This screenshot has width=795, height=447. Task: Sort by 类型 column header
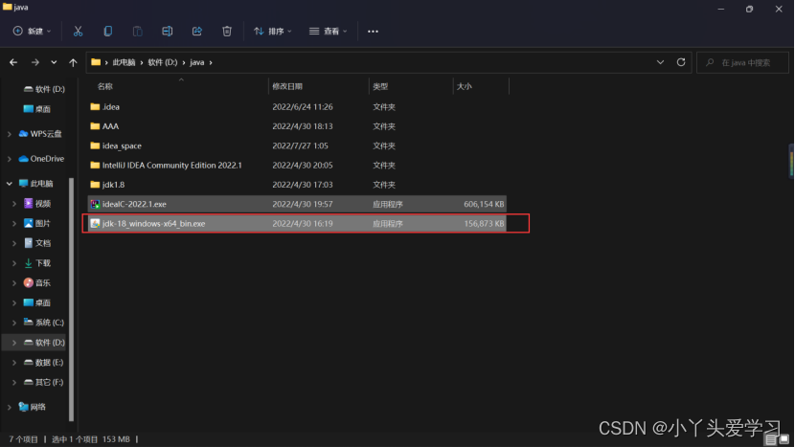click(380, 87)
